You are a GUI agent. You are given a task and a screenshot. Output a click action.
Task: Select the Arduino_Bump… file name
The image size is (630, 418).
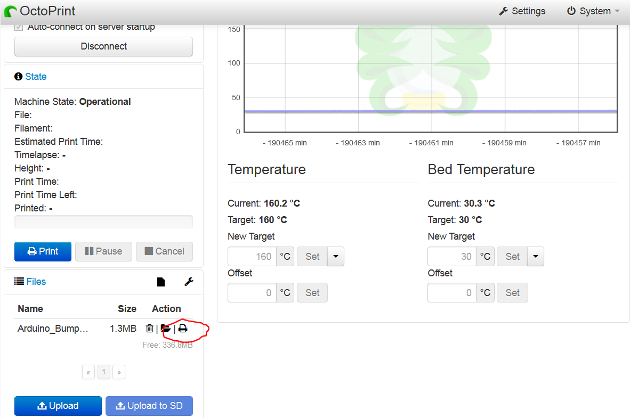(x=53, y=329)
